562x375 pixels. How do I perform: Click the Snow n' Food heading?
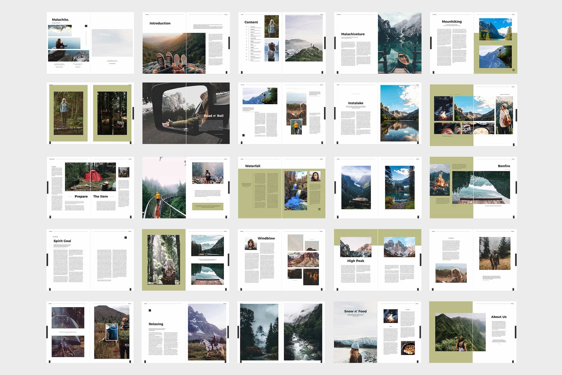pyautogui.click(x=355, y=311)
